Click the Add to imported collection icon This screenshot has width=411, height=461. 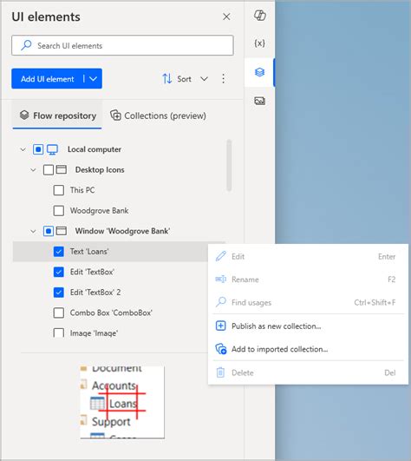[x=221, y=349]
